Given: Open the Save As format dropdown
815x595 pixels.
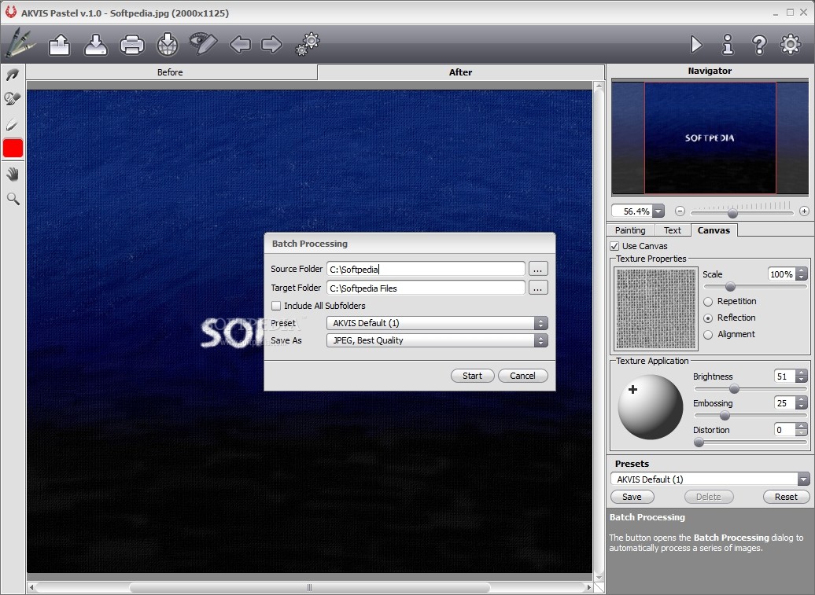Looking at the screenshot, I should [x=437, y=340].
